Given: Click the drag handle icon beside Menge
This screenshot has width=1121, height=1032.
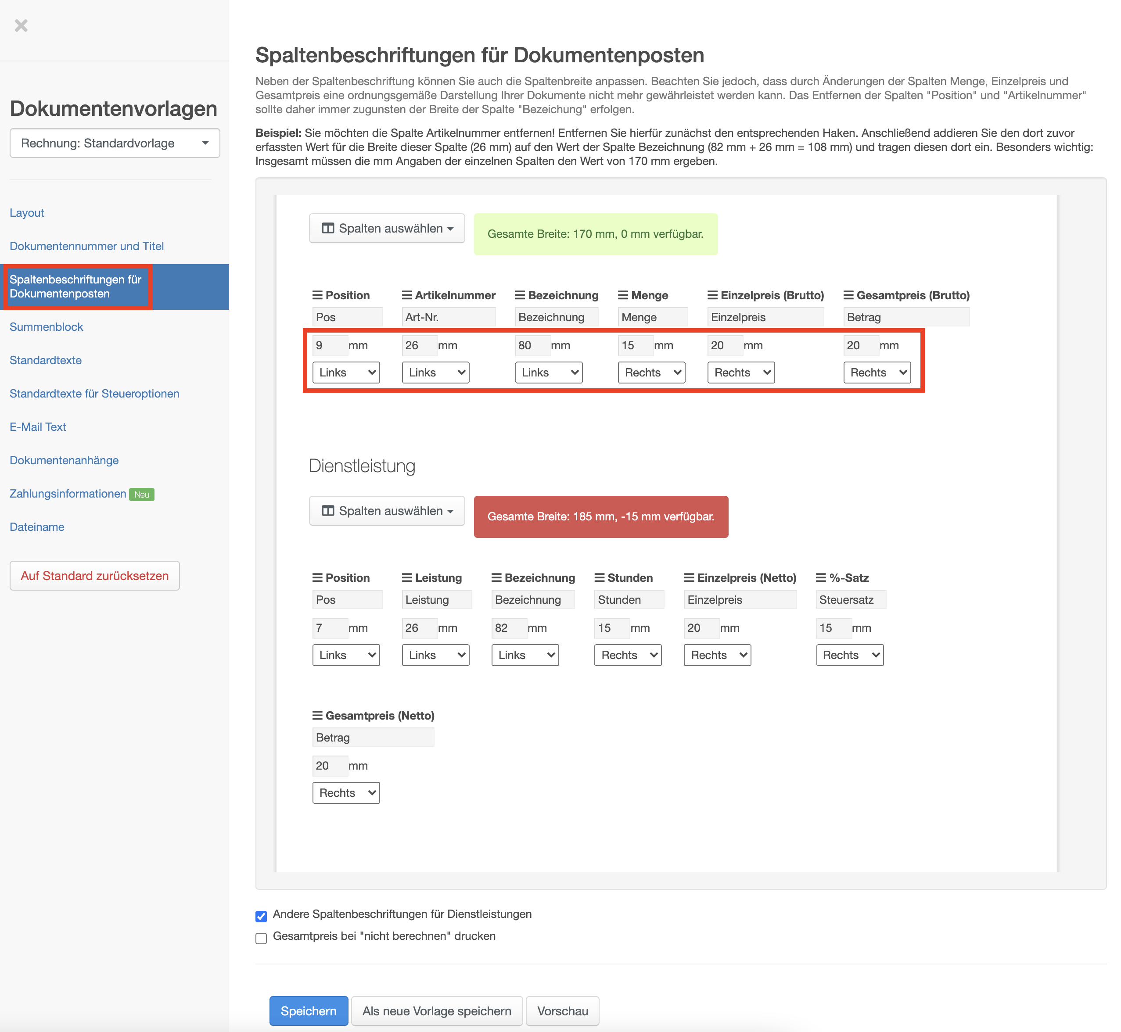Looking at the screenshot, I should tap(623, 295).
